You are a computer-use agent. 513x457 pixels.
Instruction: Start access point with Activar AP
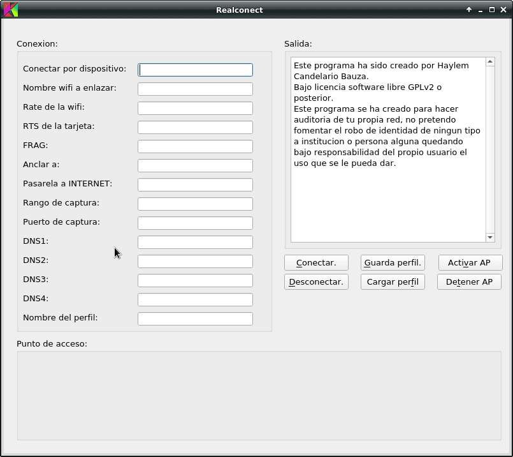click(469, 263)
